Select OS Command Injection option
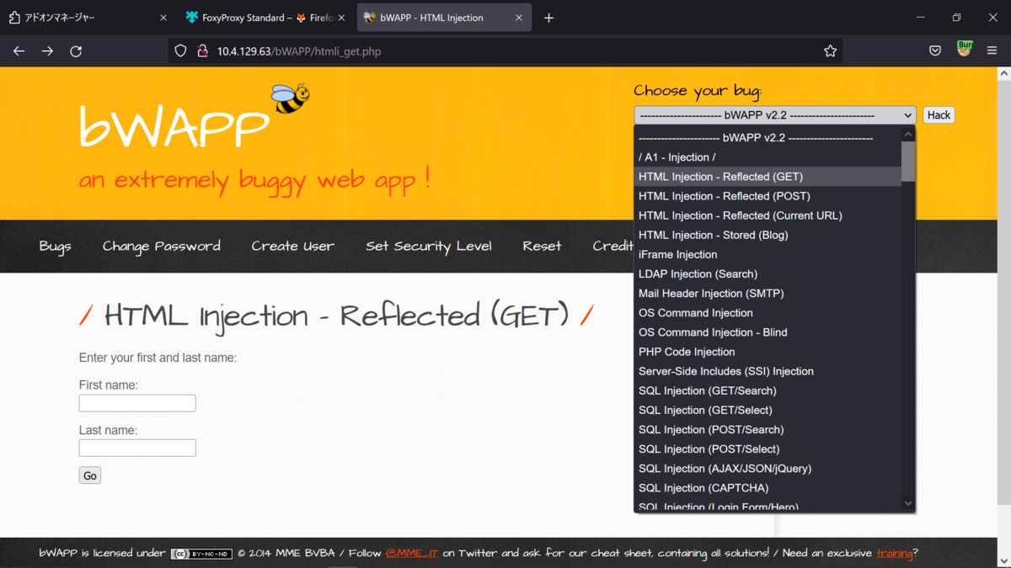Viewport: 1011px width, 568px height. (x=768, y=313)
